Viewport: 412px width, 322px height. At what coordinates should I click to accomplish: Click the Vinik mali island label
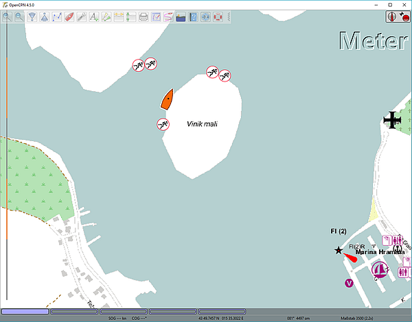coord(202,124)
